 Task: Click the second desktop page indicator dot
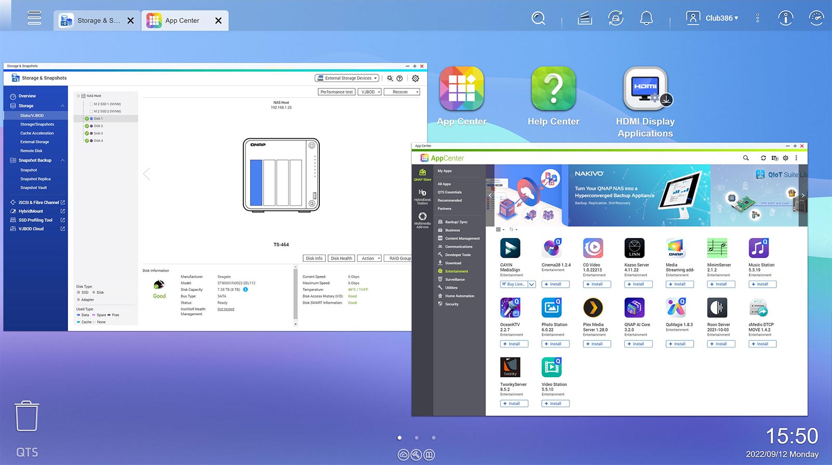click(417, 438)
